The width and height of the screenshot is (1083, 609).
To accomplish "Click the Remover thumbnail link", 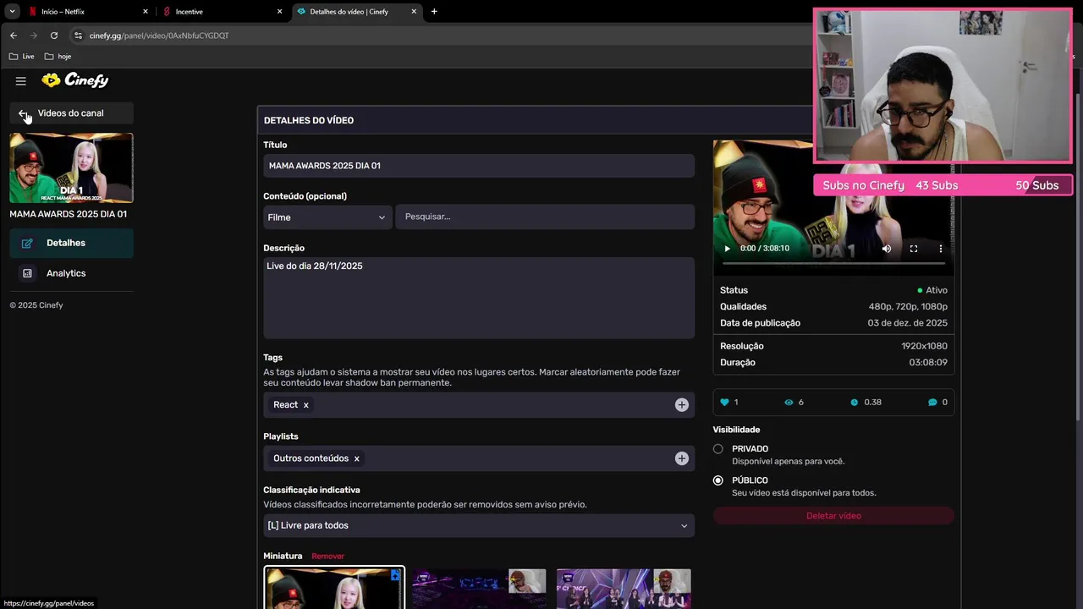I will point(327,556).
